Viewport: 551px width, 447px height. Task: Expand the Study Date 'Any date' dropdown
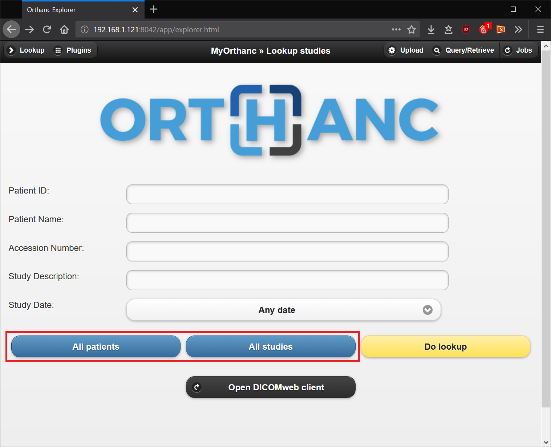pyautogui.click(x=284, y=310)
